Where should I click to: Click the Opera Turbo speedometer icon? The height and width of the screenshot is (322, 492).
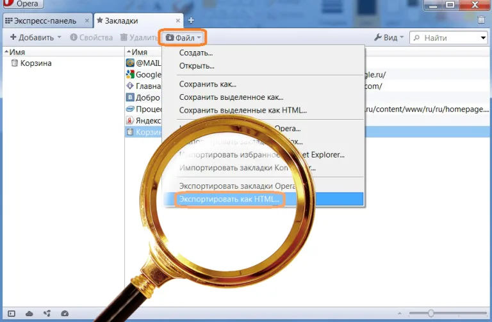point(65,314)
